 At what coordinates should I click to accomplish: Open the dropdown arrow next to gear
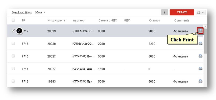(203, 13)
